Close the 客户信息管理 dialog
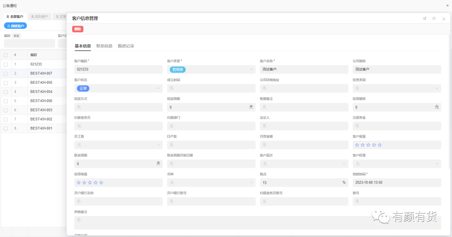 (x=444, y=19)
